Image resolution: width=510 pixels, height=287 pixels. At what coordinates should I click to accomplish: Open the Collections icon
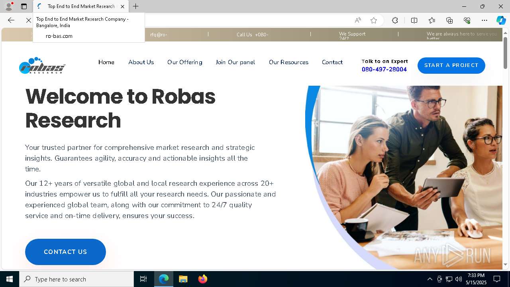pyautogui.click(x=449, y=20)
